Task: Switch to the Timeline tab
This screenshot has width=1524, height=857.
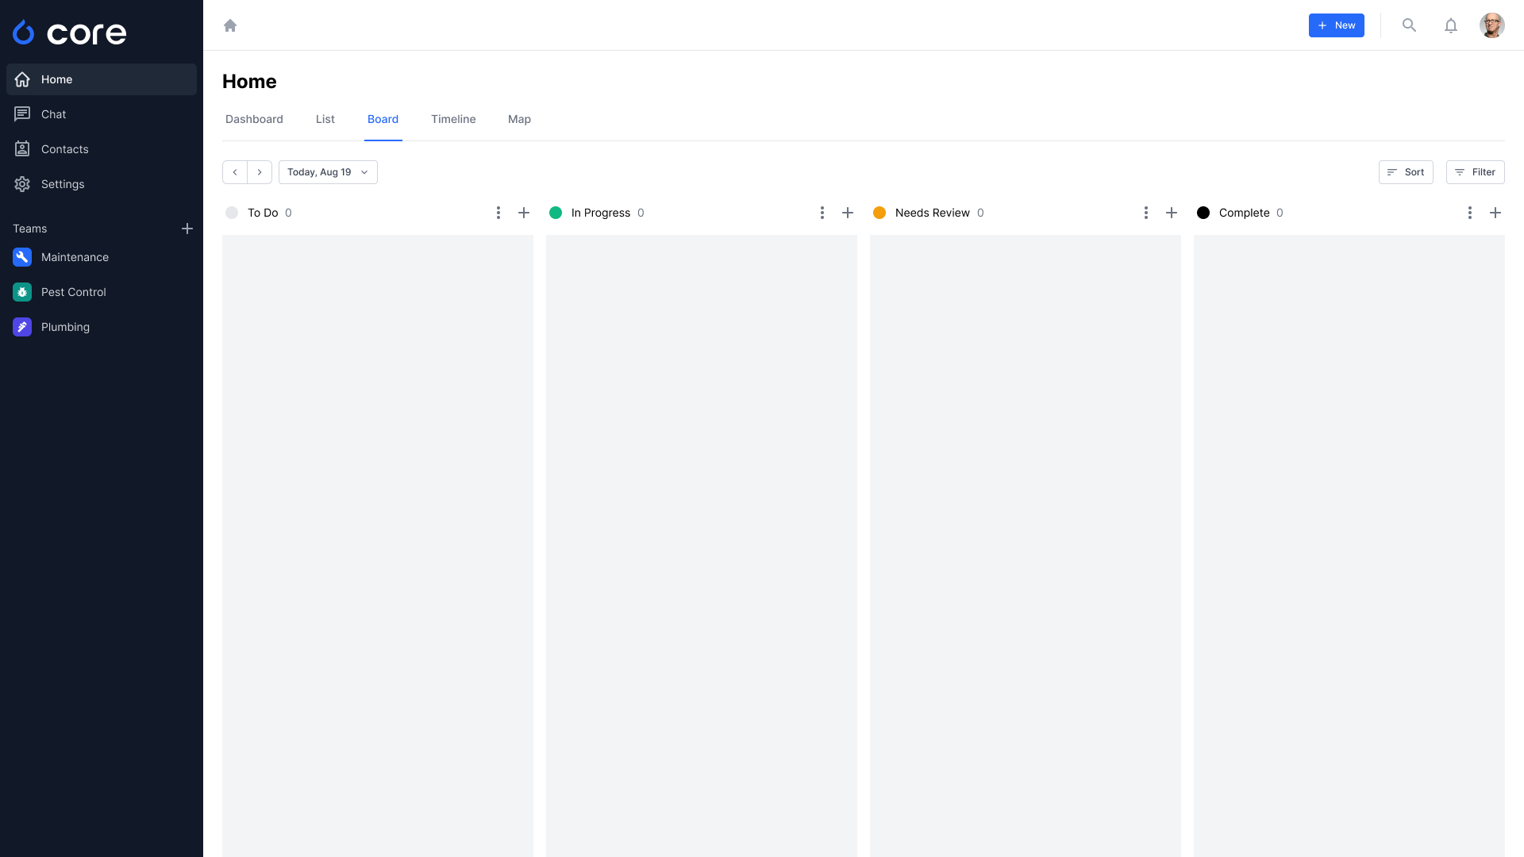Action: pyautogui.click(x=453, y=119)
